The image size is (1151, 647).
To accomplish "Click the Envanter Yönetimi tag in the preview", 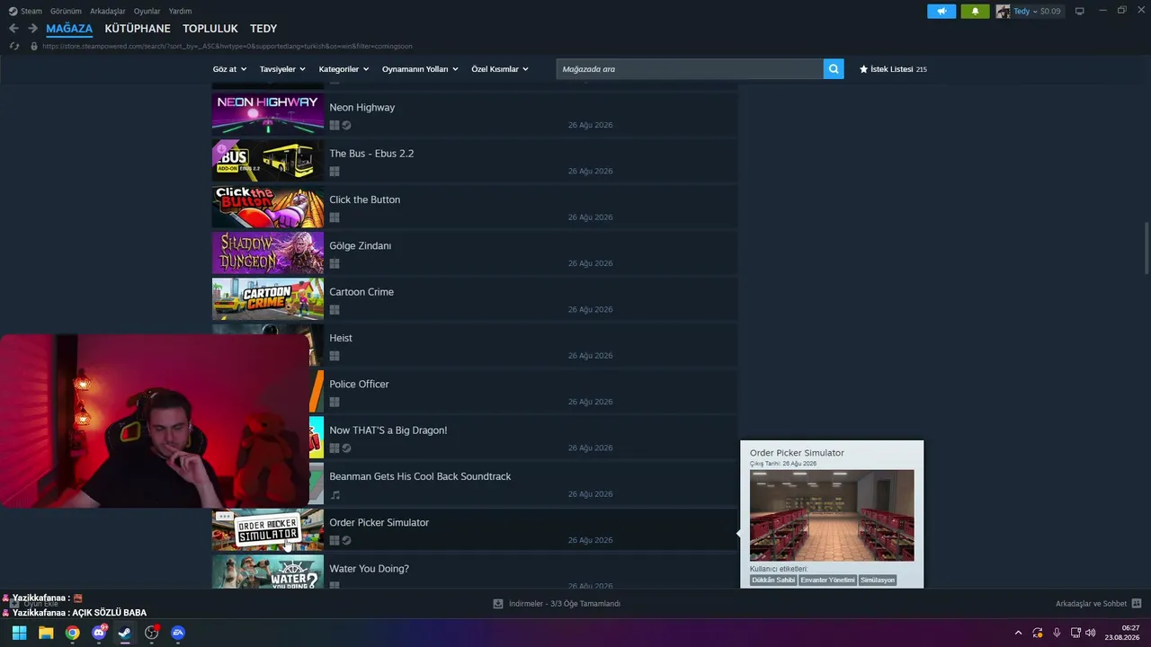I will click(828, 581).
